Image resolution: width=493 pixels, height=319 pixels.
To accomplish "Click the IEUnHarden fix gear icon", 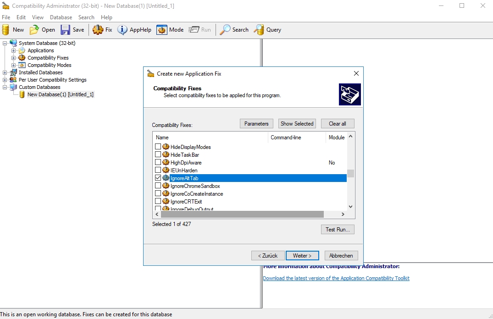I will [x=166, y=170].
